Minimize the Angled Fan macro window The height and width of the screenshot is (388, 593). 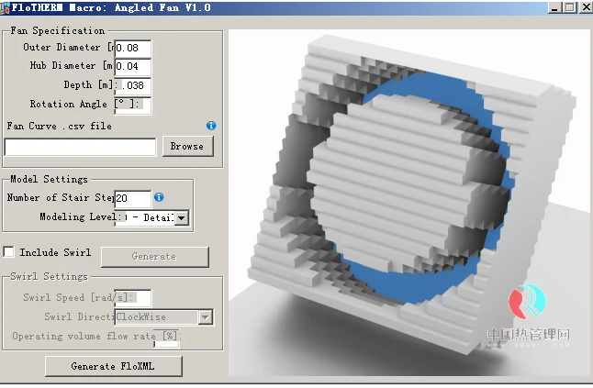(552, 6)
